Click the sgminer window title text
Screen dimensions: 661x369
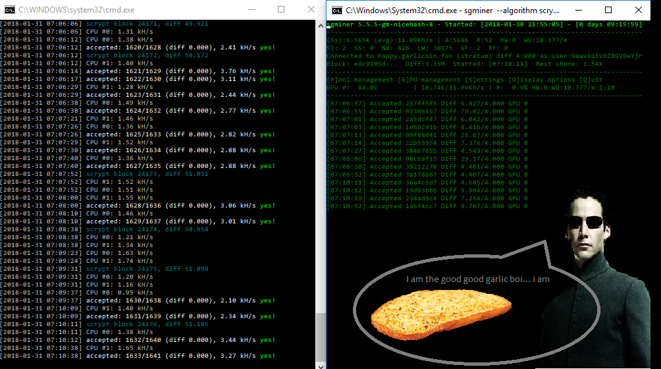click(x=452, y=11)
